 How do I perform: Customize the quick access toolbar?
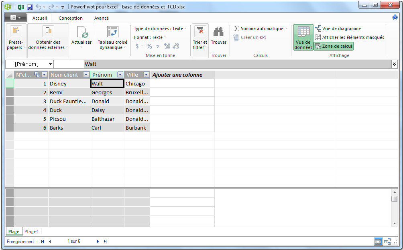pos(63,7)
